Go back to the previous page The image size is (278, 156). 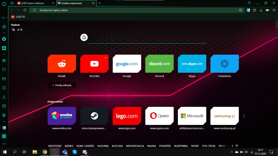click(x=12, y=10)
